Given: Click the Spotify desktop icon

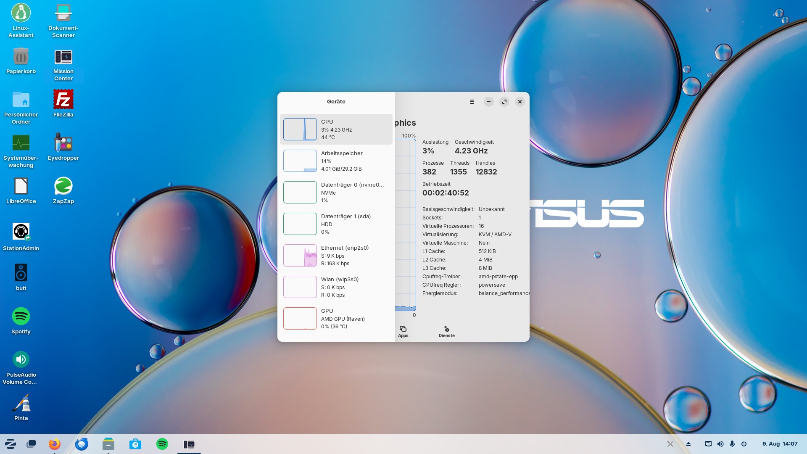Looking at the screenshot, I should (x=21, y=317).
